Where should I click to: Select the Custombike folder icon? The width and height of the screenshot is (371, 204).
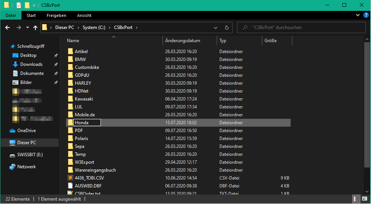tap(70, 67)
